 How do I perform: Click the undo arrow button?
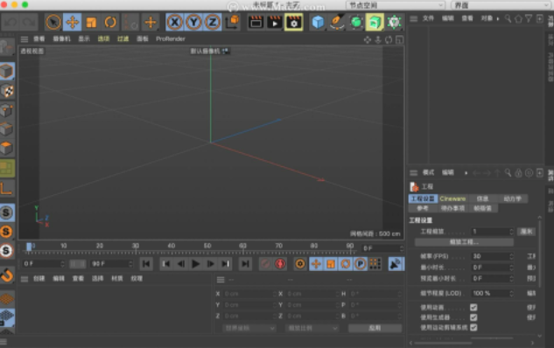click(x=11, y=22)
